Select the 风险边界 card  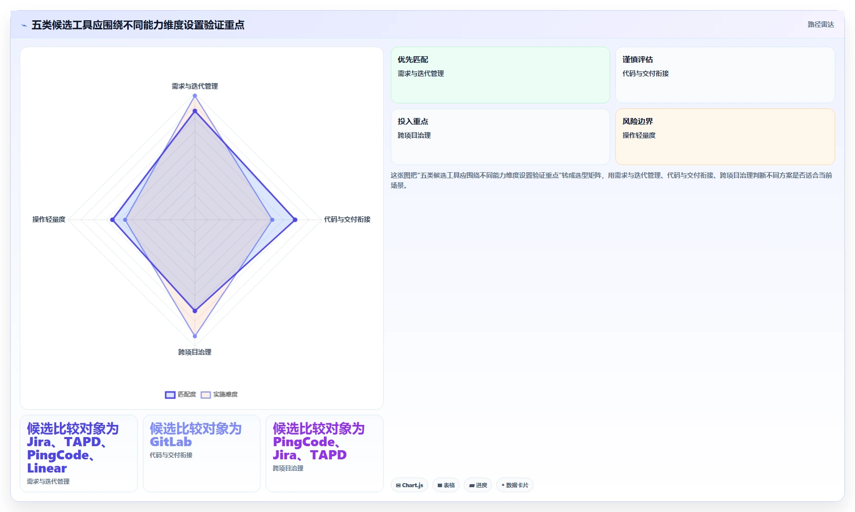[725, 137]
